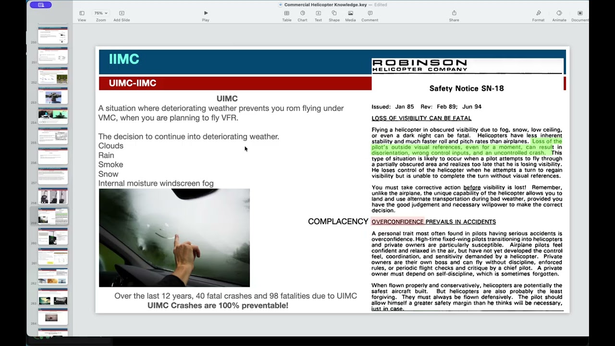Open the Shape picker
This screenshot has width=615, height=346.
coord(334,16)
